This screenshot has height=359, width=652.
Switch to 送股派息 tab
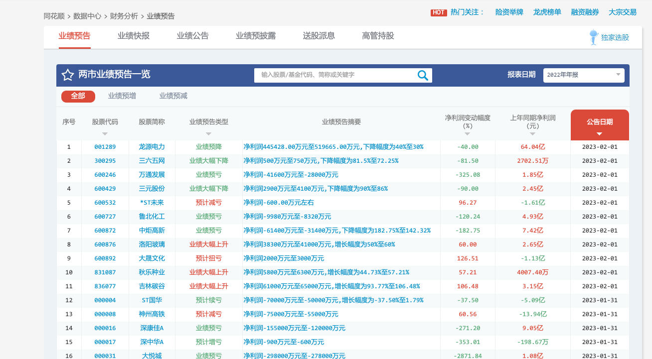tap(319, 36)
